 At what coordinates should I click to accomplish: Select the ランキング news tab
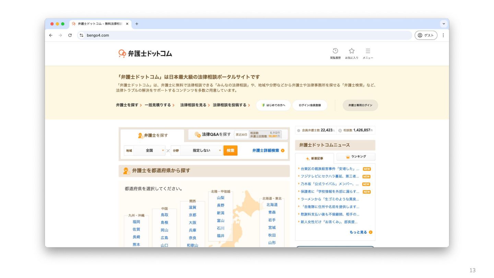[356, 157]
